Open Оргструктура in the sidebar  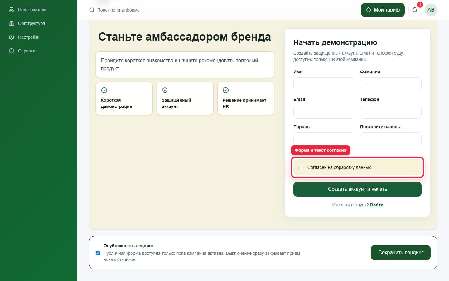(x=31, y=23)
